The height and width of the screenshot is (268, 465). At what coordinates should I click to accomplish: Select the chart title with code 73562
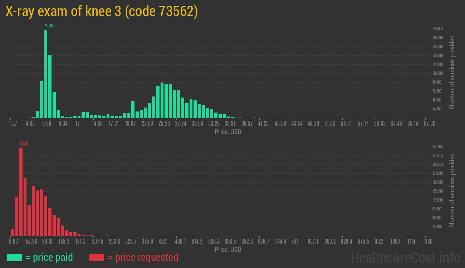click(x=102, y=11)
